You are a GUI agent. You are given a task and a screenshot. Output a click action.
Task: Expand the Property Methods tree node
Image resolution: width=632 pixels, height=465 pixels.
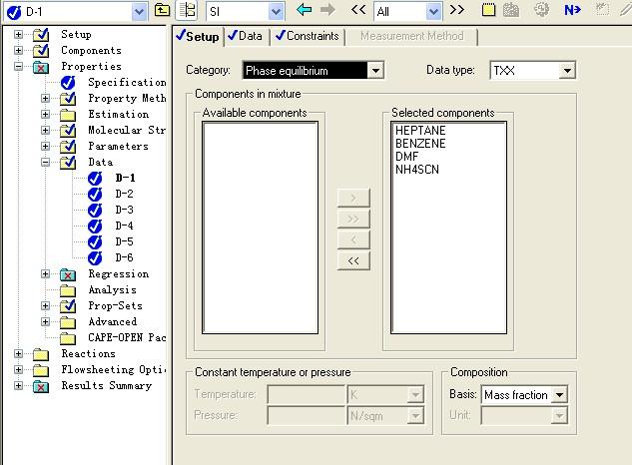tap(45, 99)
